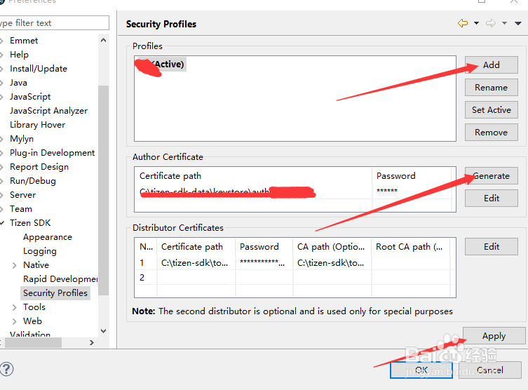Viewport: 528px width, 390px height.
Task: Open the preferences view menu triangle
Action: (x=518, y=23)
